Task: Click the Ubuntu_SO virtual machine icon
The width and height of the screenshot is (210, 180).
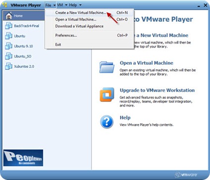Action: pyautogui.click(x=8, y=56)
